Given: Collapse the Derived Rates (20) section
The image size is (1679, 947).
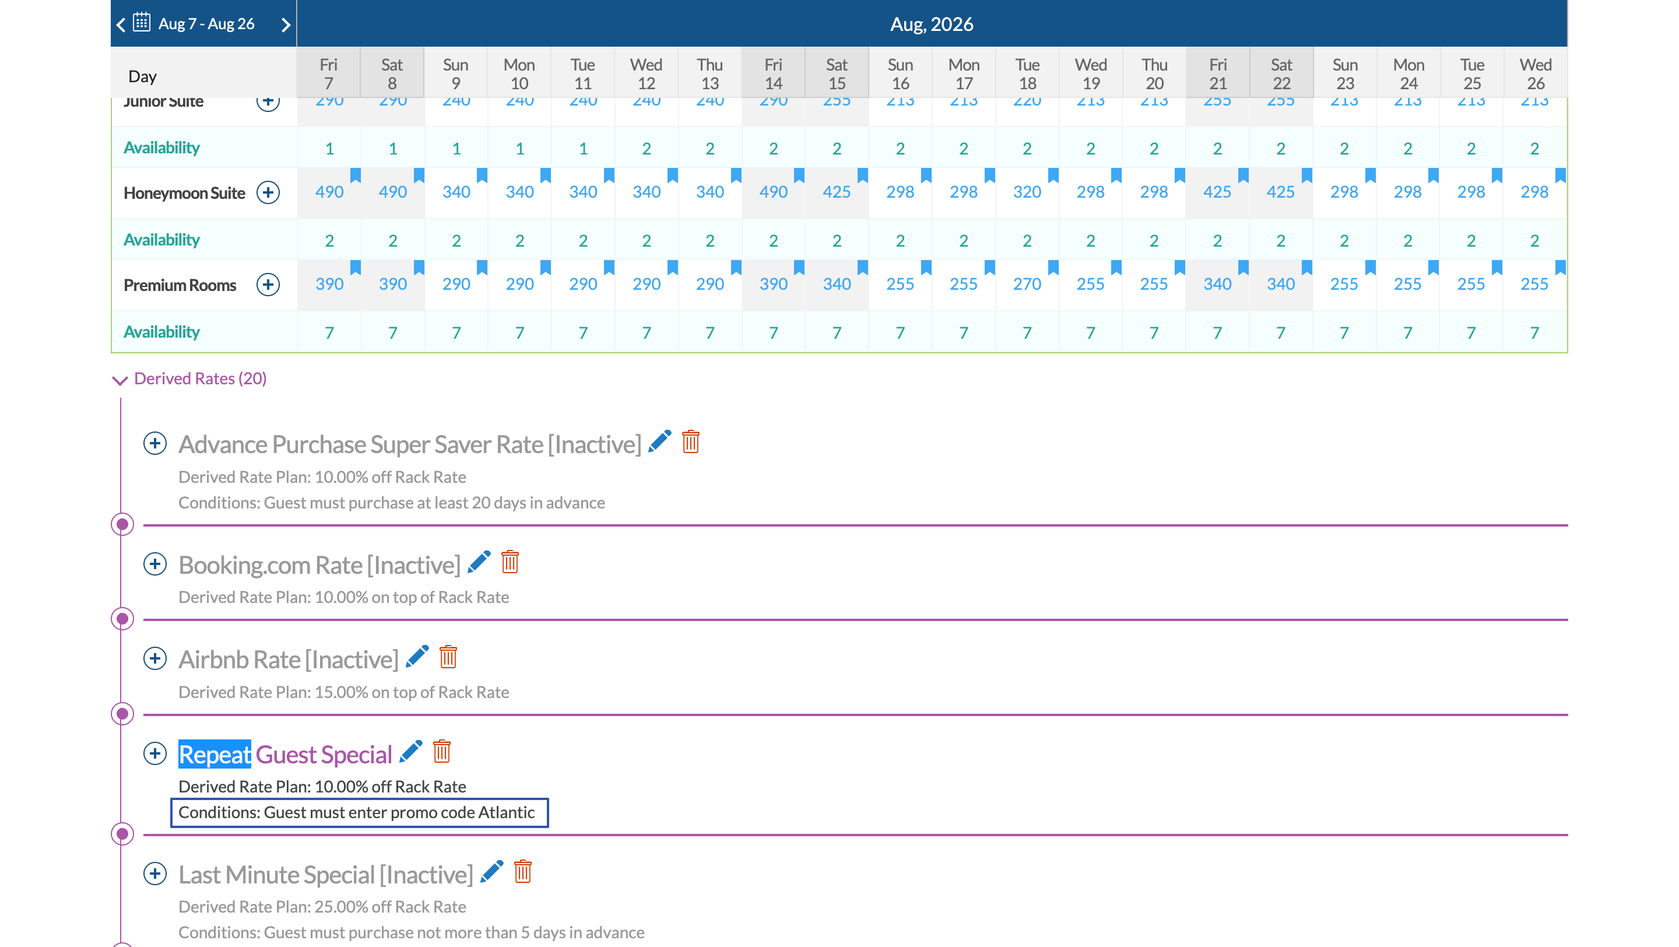Looking at the screenshot, I should (x=120, y=380).
